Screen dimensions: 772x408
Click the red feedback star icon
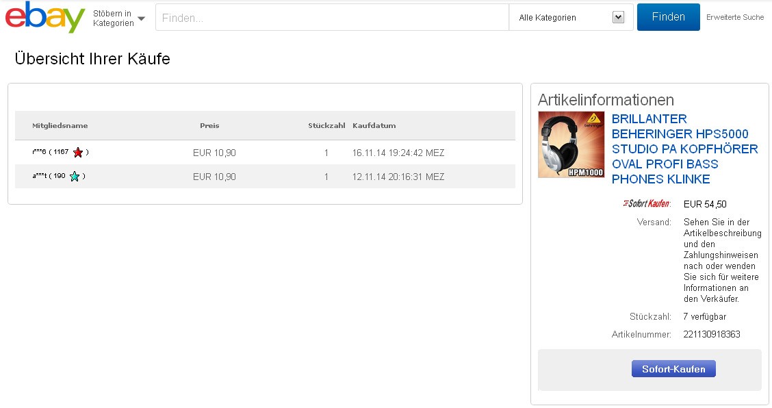point(78,152)
